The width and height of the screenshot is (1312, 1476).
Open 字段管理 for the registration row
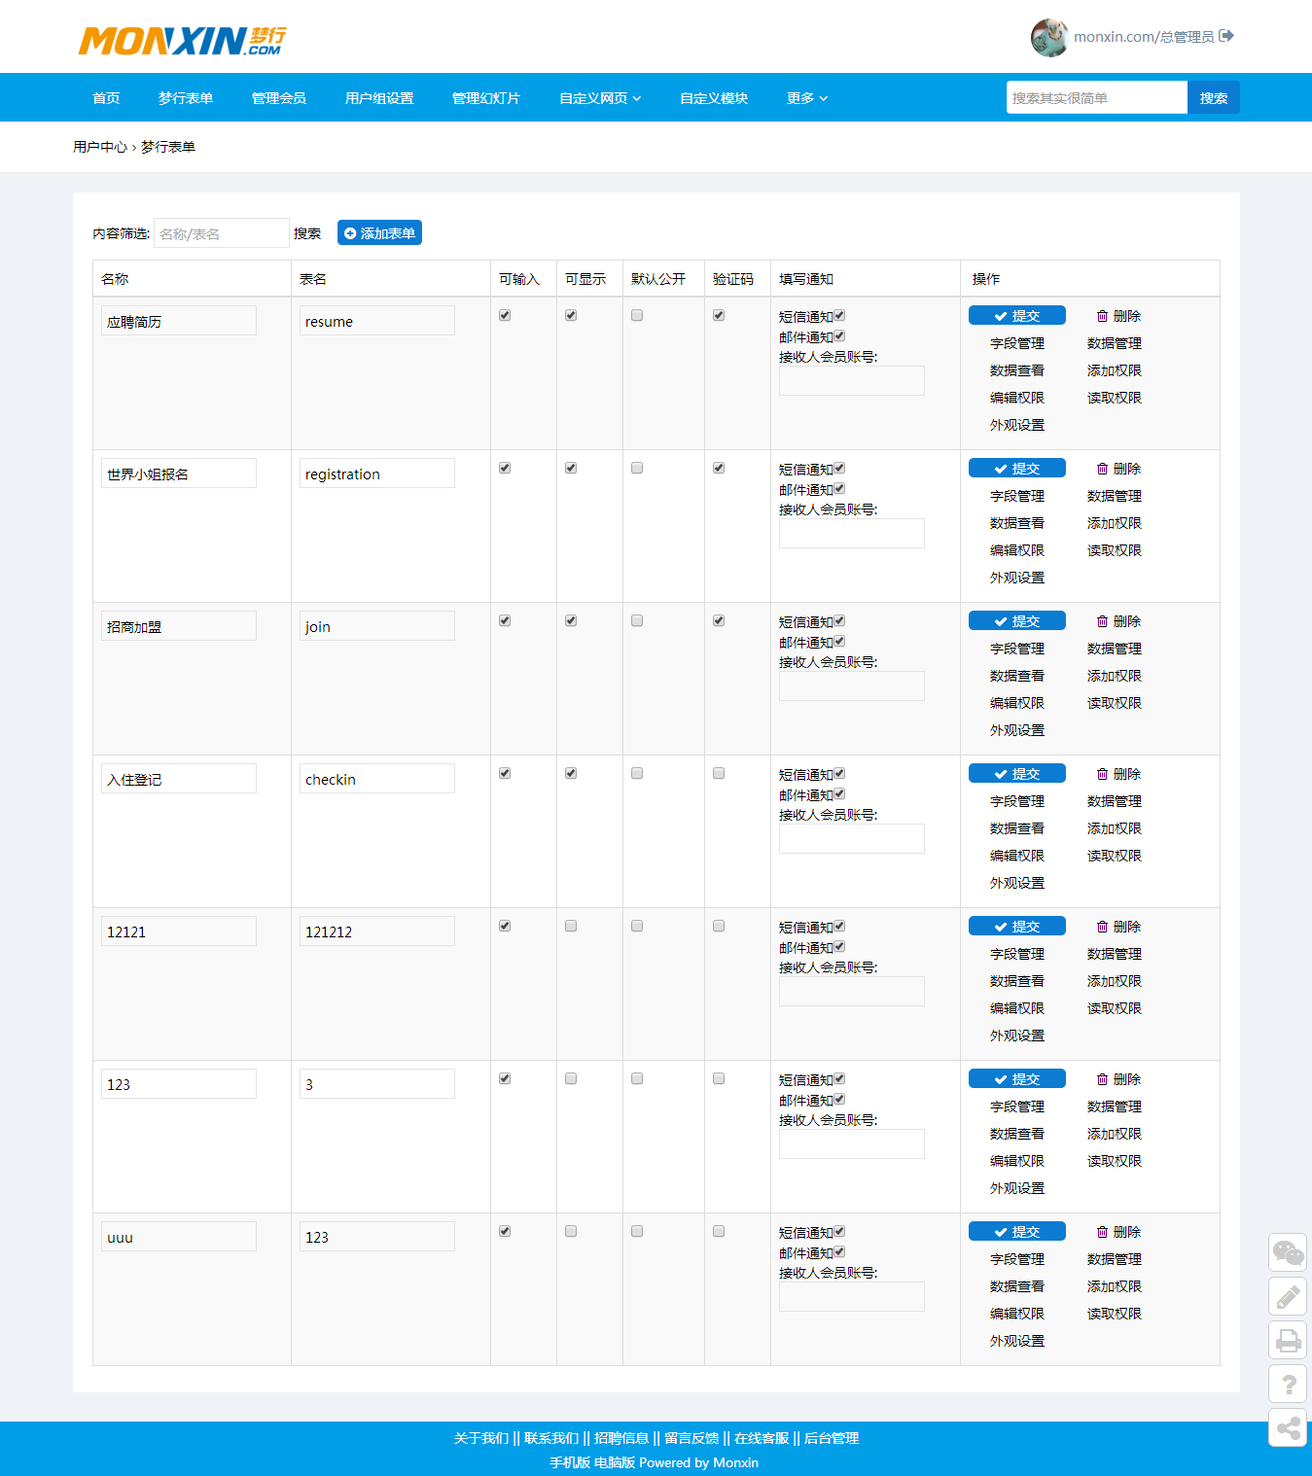pyautogui.click(x=1017, y=496)
